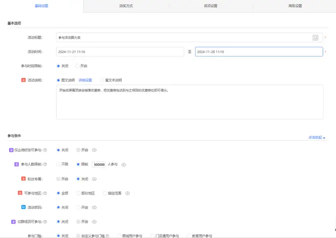Select the 自定义参与门槛 option
Screen dimensions: 336x238
[78, 236]
